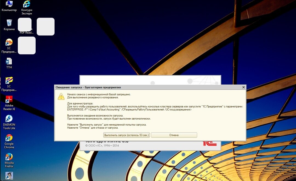
Task: Select the Корзина recycle bin icon
Action: 9,25
